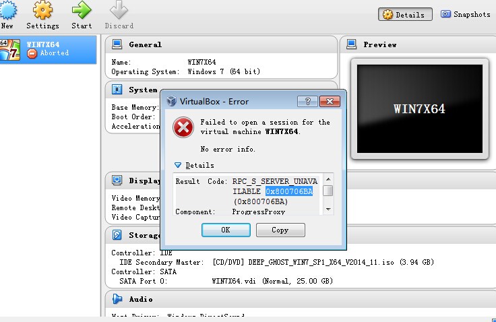The width and height of the screenshot is (496, 322).
Task: Close the VirtualBox Error dialog
Action: (x=330, y=101)
